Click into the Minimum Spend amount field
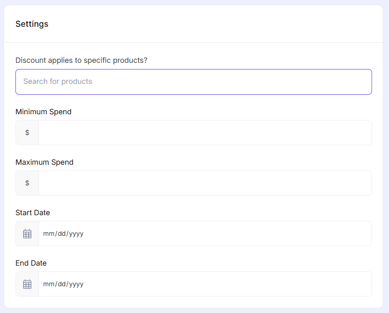Image resolution: width=389 pixels, height=313 pixels. pyautogui.click(x=205, y=133)
